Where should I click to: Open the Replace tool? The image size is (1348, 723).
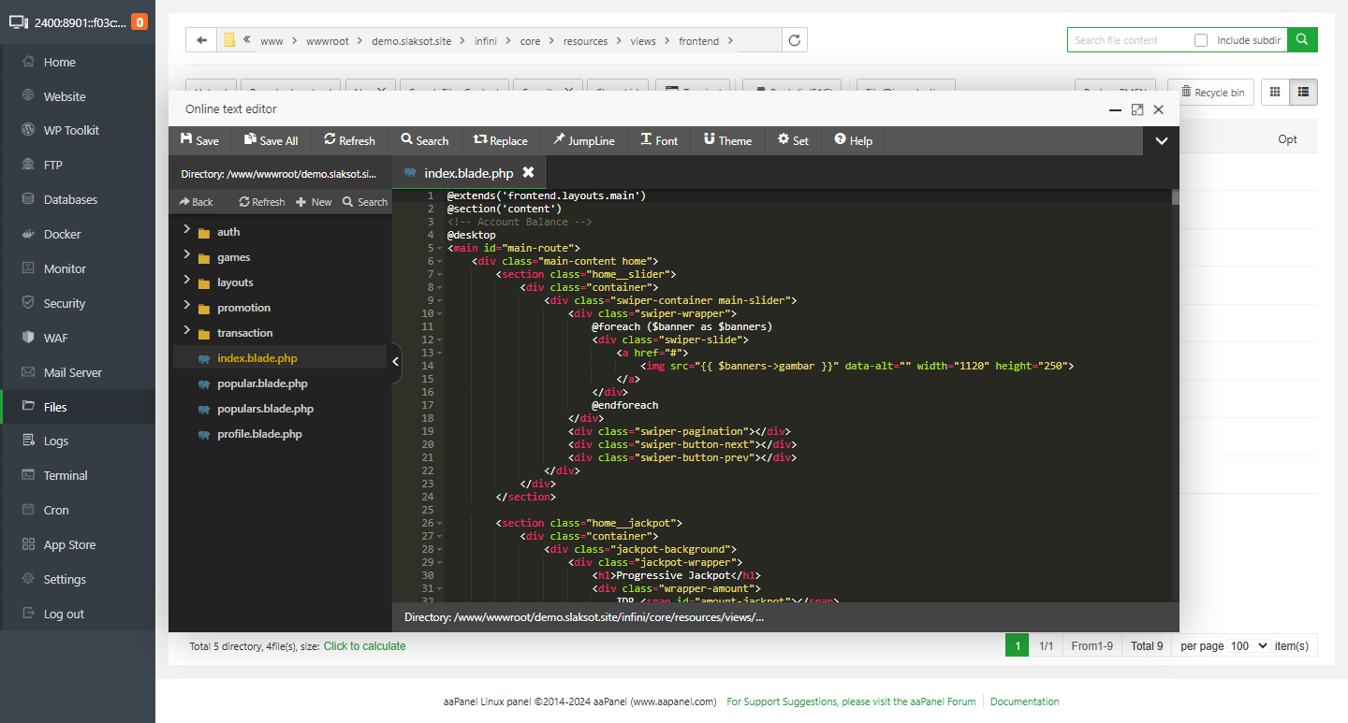[501, 140]
